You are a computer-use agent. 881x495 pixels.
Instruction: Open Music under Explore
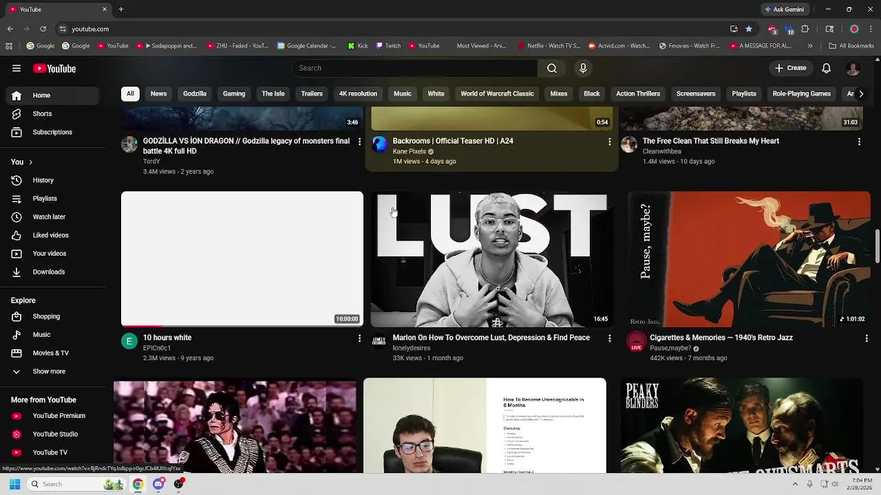tap(52, 335)
